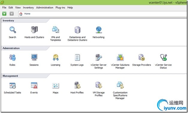Open the Plug-ins menu
Image resolution: width=188 pixels, height=113 pixels.
tap(60, 8)
